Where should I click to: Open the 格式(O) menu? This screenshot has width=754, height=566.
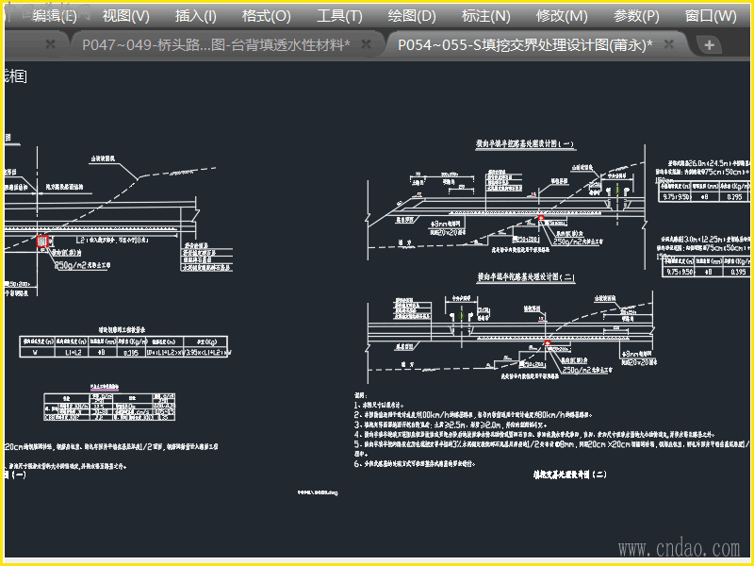(x=267, y=16)
